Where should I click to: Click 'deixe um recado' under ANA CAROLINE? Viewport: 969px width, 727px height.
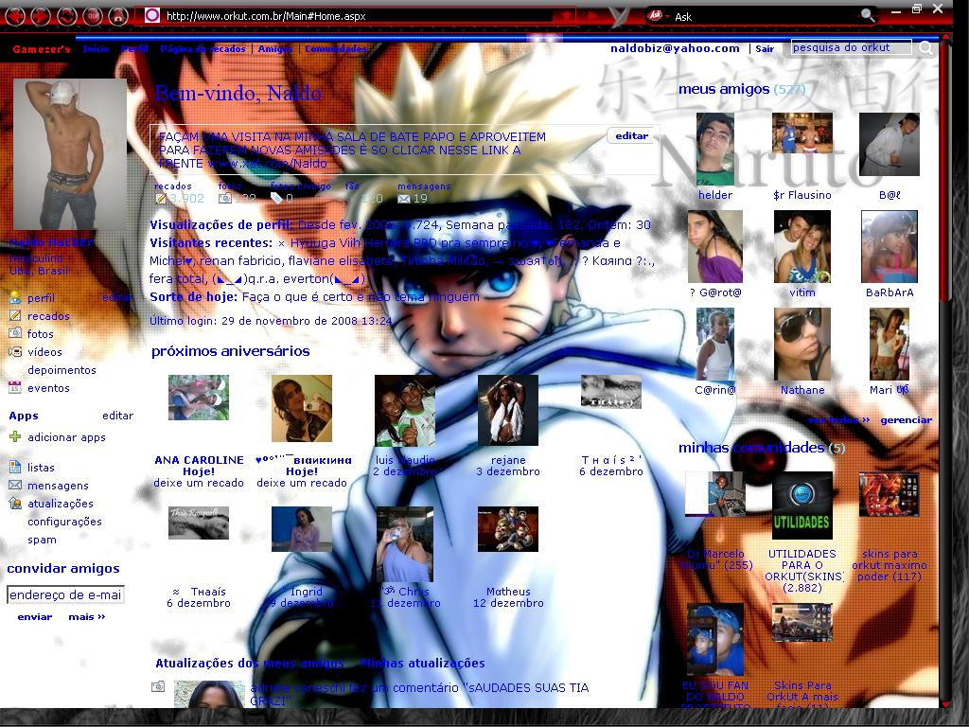point(199,483)
